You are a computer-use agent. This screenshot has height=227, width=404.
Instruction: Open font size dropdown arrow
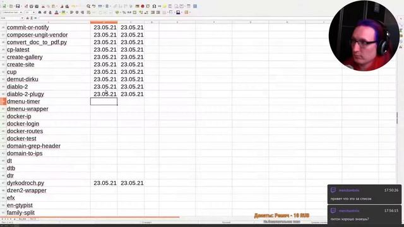(x=33, y=13)
